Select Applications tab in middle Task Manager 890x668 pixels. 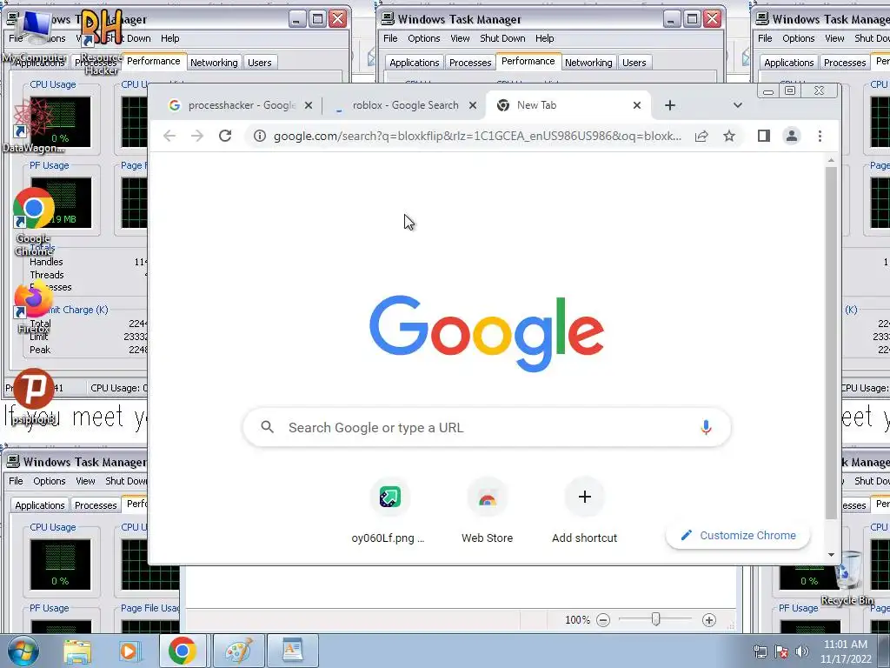coord(414,63)
